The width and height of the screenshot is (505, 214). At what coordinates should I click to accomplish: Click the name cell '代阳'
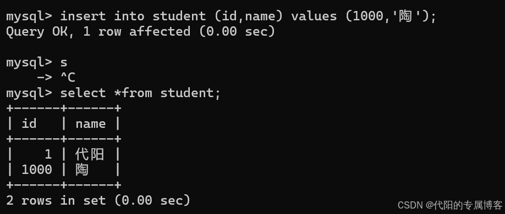click(x=90, y=155)
